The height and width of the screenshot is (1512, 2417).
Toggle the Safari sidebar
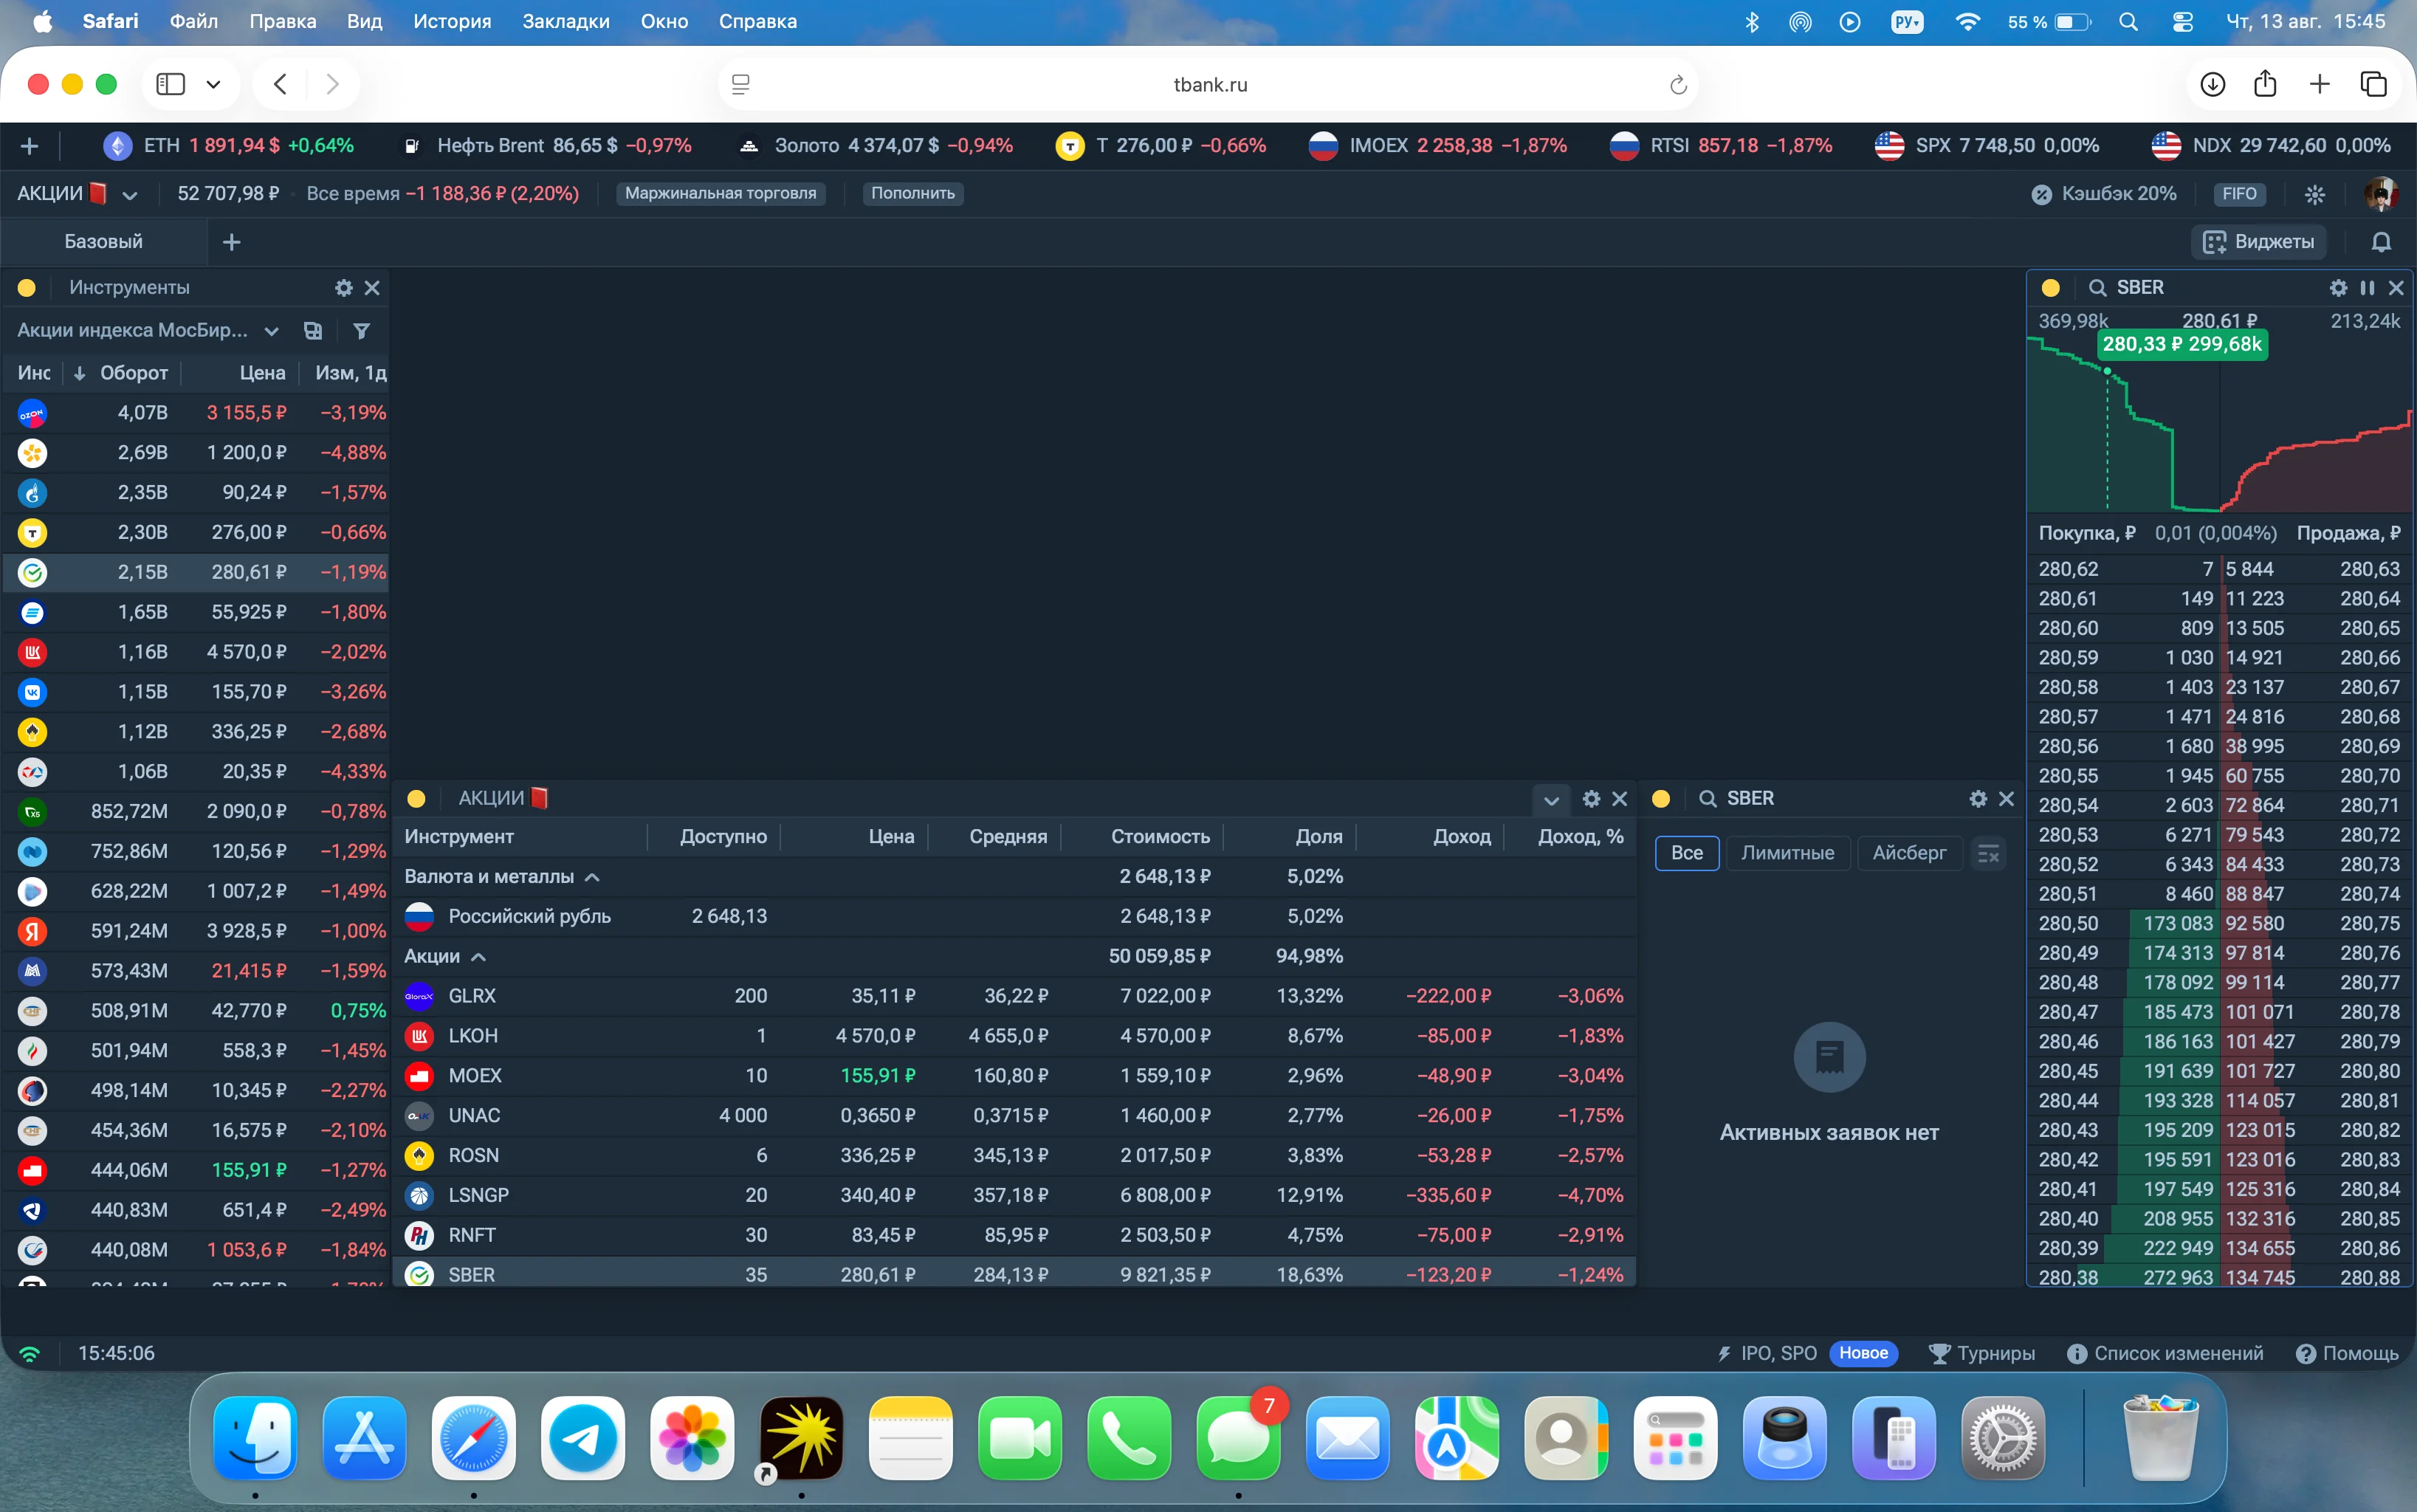(171, 85)
